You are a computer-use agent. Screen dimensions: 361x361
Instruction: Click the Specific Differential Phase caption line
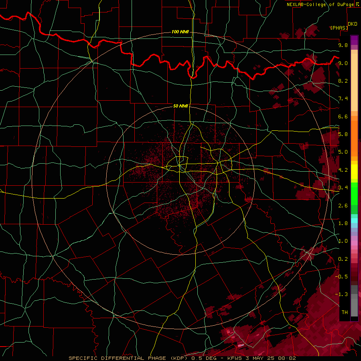pyautogui.click(x=182, y=358)
